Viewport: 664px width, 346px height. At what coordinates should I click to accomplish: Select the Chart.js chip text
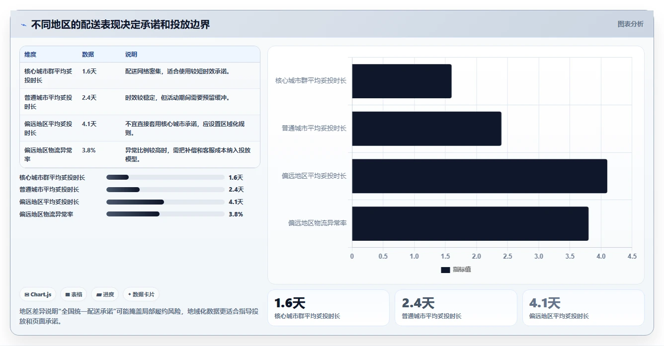click(x=41, y=294)
